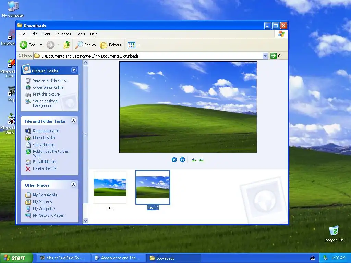The width and height of the screenshot is (351, 263).
Task: Open the File menu
Action: (x=22, y=34)
